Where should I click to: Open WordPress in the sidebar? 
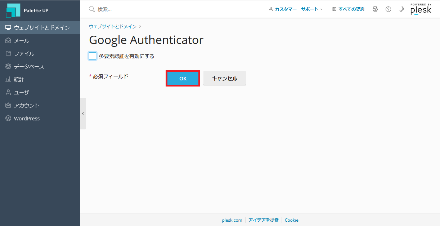(40, 118)
